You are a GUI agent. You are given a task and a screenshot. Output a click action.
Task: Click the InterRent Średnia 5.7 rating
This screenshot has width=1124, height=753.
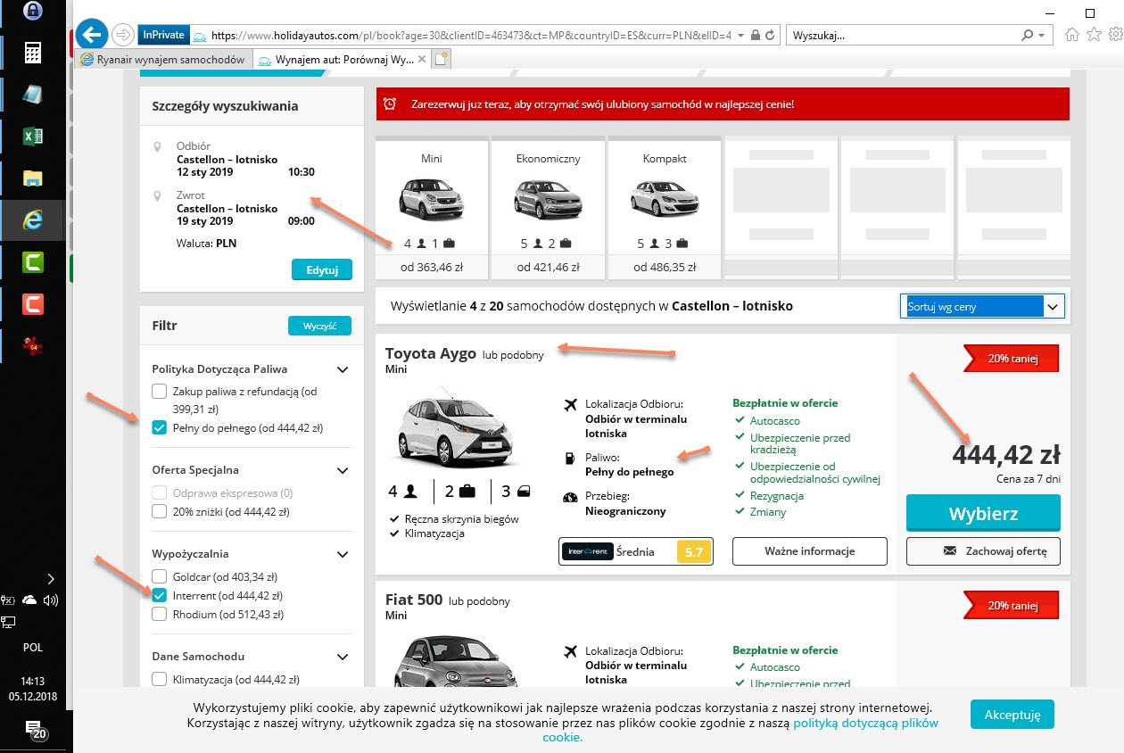pos(636,551)
